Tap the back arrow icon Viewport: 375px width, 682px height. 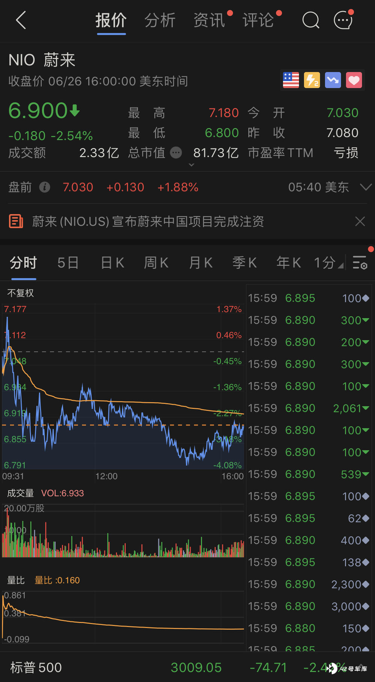[21, 20]
